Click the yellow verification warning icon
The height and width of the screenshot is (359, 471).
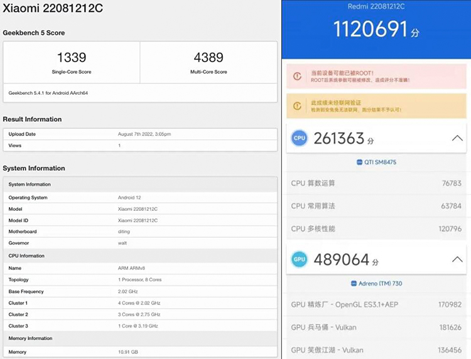[297, 106]
